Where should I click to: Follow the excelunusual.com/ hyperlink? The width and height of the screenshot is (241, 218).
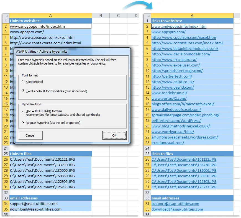tap(168, 143)
